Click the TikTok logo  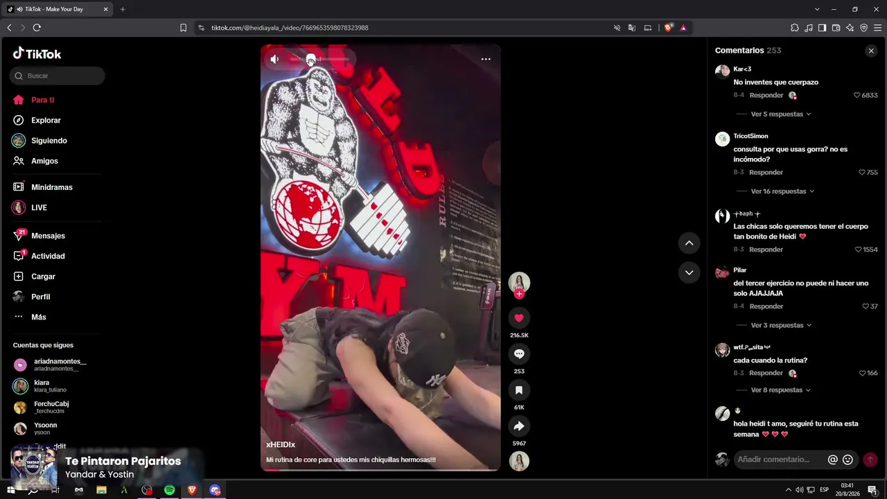(x=37, y=53)
